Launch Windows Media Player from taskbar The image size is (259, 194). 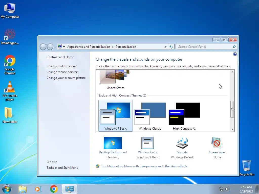(x=38, y=189)
